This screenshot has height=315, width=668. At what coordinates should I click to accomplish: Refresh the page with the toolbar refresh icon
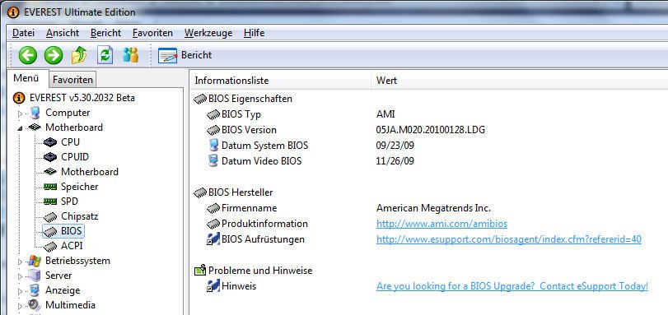pos(105,55)
